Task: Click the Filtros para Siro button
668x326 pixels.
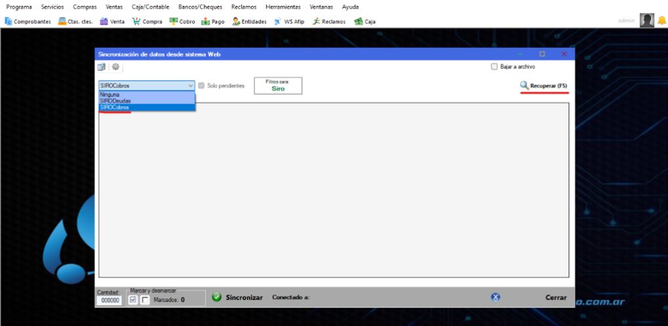Action: tap(278, 86)
